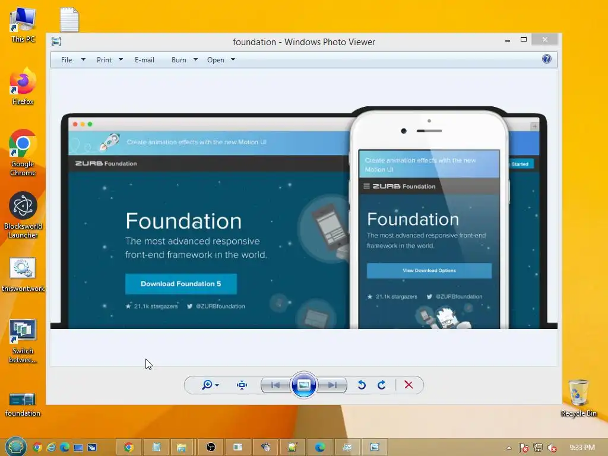Select the Firefox desktop shortcut
608x456 pixels.
(x=23, y=86)
